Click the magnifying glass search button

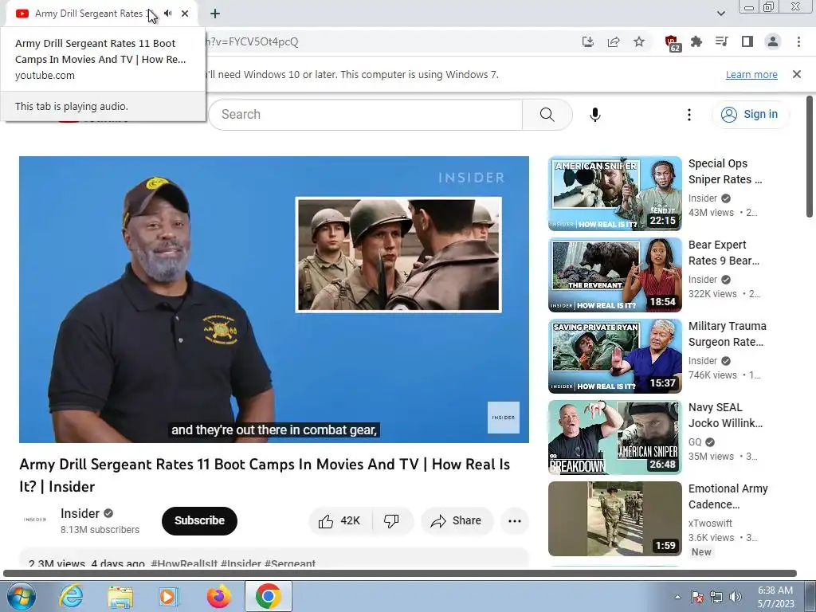(547, 115)
